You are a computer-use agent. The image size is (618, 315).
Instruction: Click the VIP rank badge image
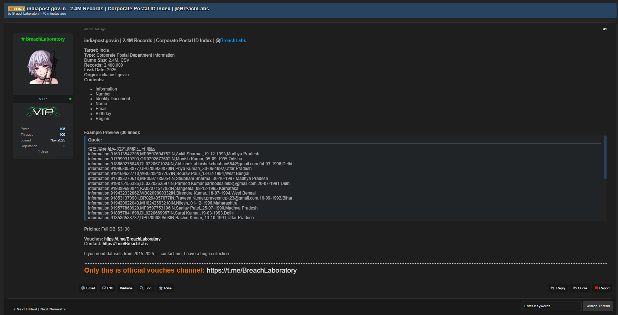pos(43,112)
